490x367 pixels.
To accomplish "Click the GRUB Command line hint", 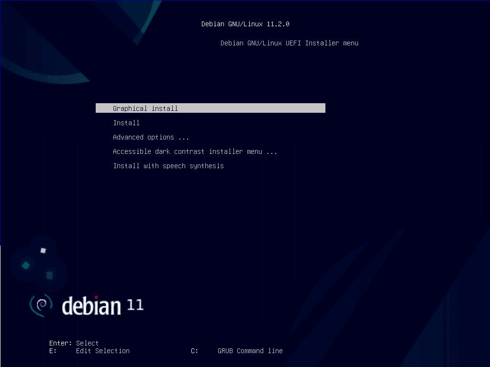I will (x=250, y=351).
